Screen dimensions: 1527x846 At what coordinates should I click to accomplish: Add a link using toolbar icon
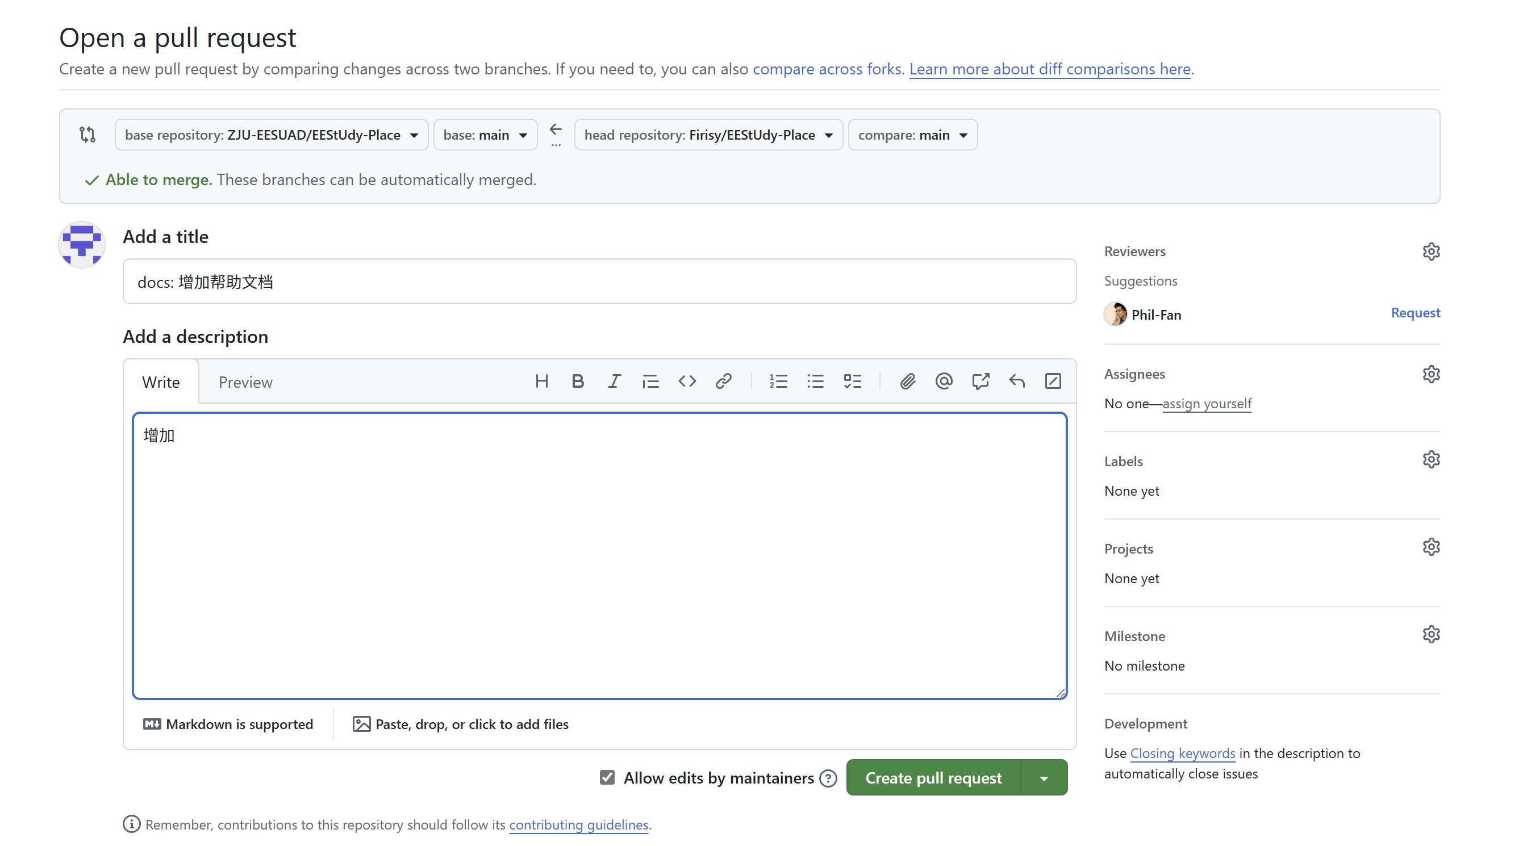click(723, 381)
